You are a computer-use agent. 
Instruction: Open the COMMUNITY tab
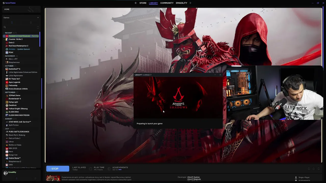167,3
